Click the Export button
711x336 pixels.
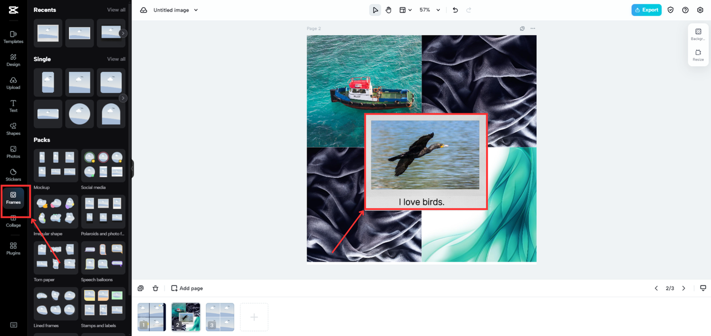click(647, 10)
